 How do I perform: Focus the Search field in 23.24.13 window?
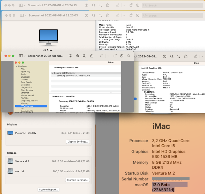[x=172, y=5]
